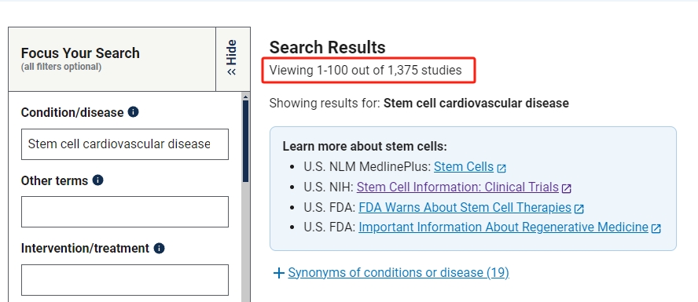Screen dimensions: 698x302
Task: Click the Other terms info icon
Action: [x=98, y=180]
